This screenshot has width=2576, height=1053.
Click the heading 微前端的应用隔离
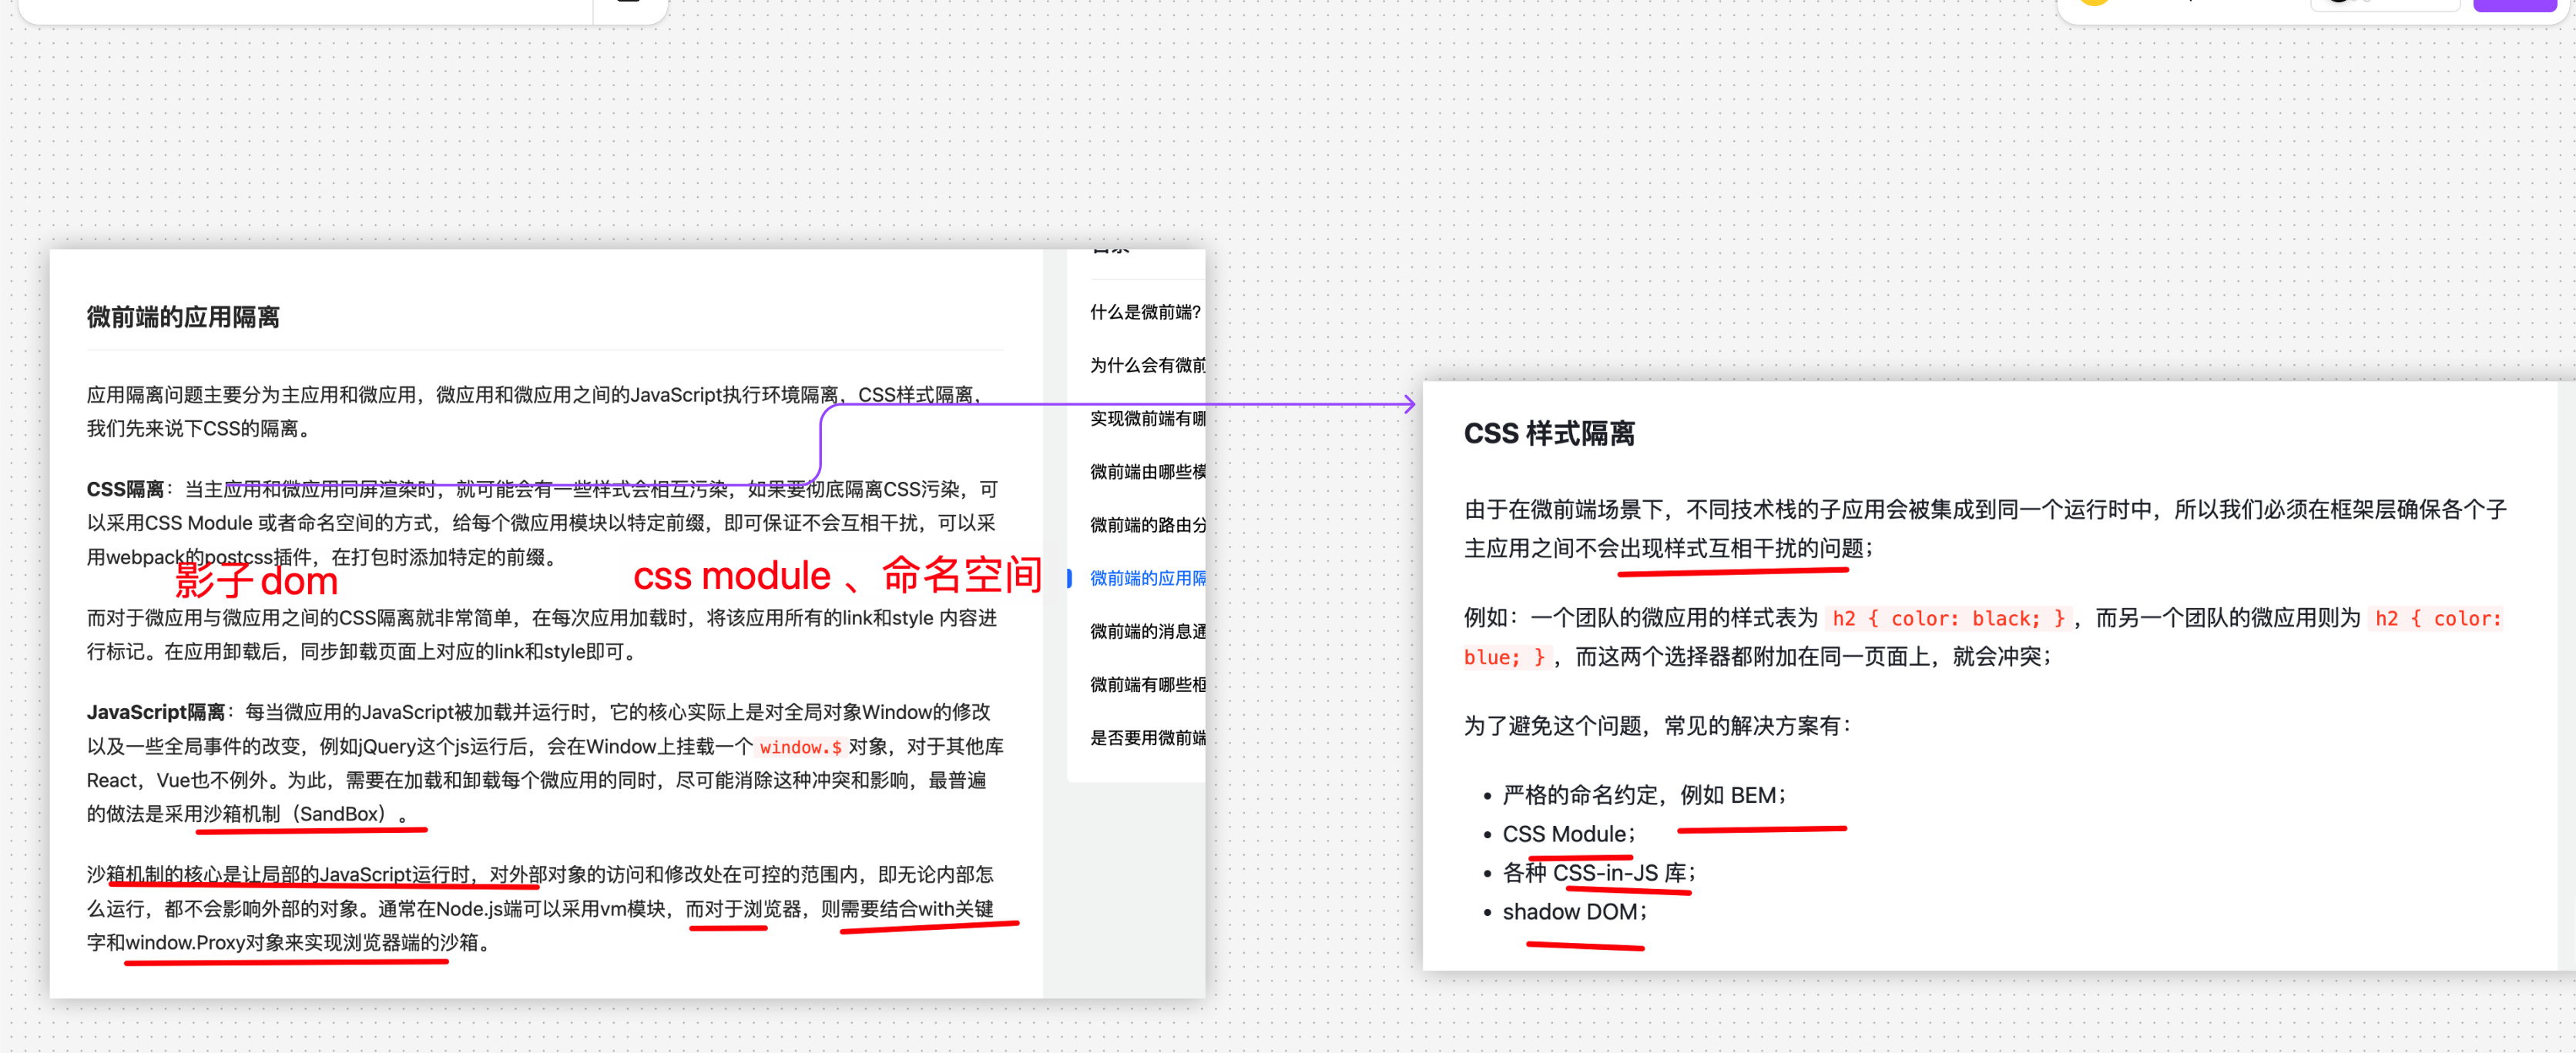click(183, 316)
